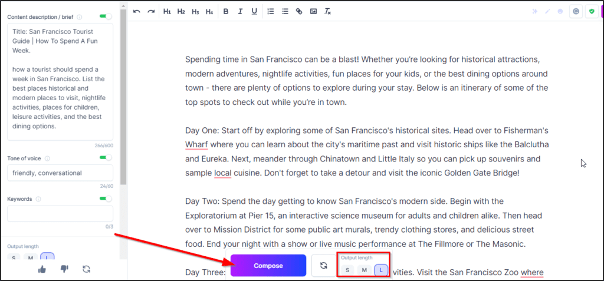The image size is (604, 281).
Task: Click refresh icon next to thumbs down
Action: (x=86, y=269)
